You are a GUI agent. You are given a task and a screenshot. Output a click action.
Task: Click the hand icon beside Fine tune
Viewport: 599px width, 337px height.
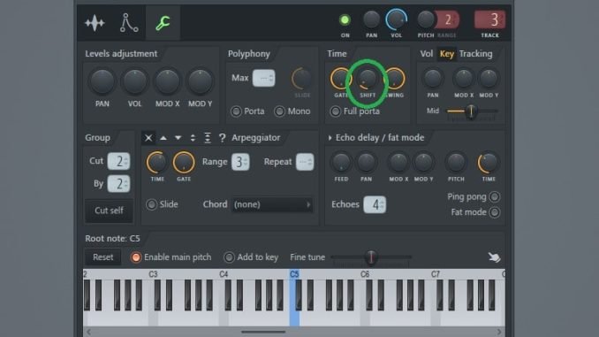coord(495,257)
